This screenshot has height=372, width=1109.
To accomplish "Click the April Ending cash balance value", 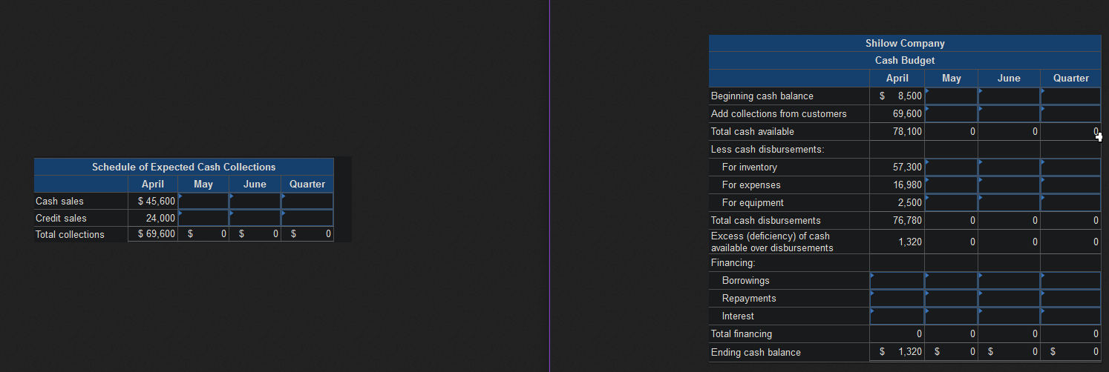I will pos(909,352).
